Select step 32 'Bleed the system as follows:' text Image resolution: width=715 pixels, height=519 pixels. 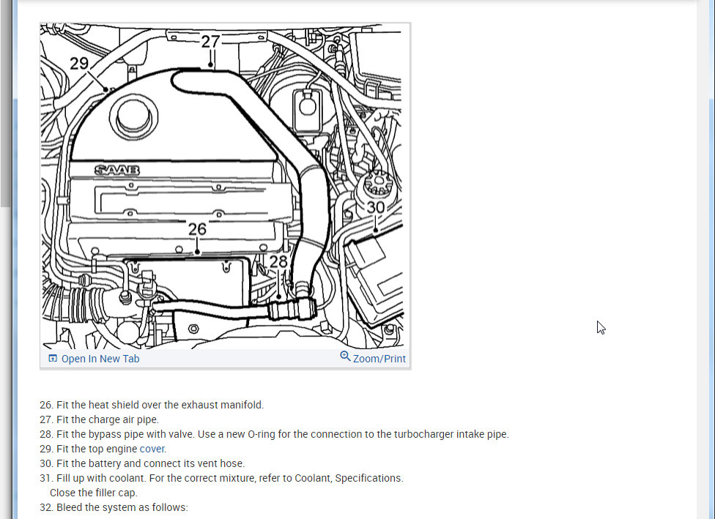114,507
